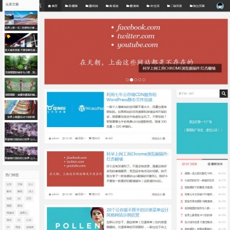Open the seaside headline thumbnail in 头条文章
Image resolution: width=230 pixels, height=230 pixels.
tap(21, 20)
